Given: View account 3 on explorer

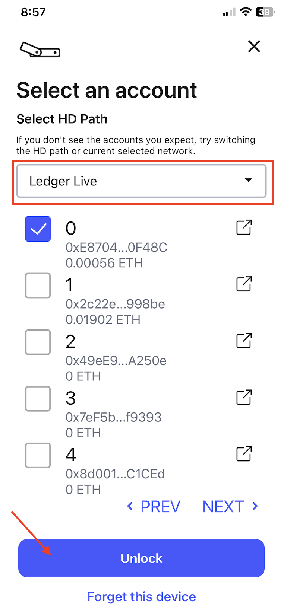Looking at the screenshot, I should pos(244,397).
